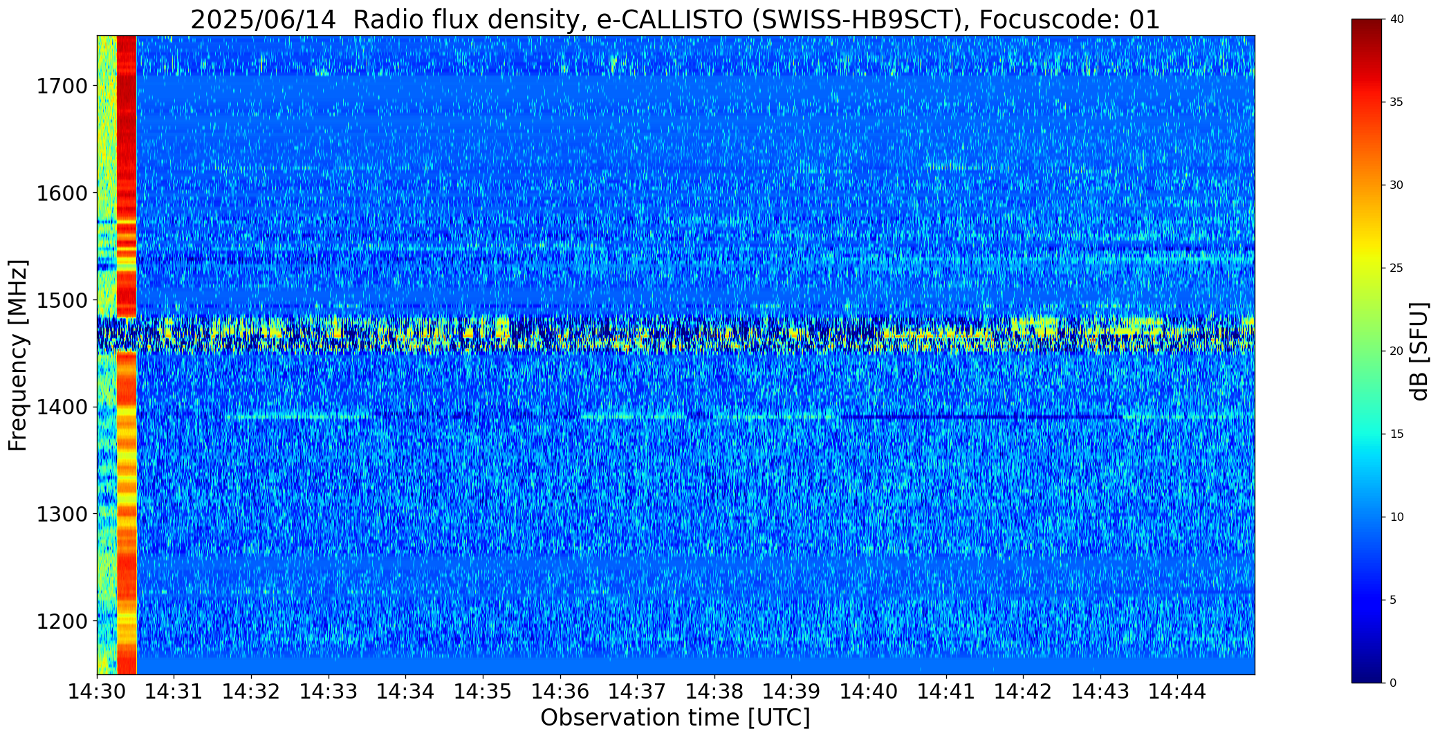This screenshot has width=1440, height=738.
Task: Click the colorbar tick label 35
Action: click(1396, 102)
